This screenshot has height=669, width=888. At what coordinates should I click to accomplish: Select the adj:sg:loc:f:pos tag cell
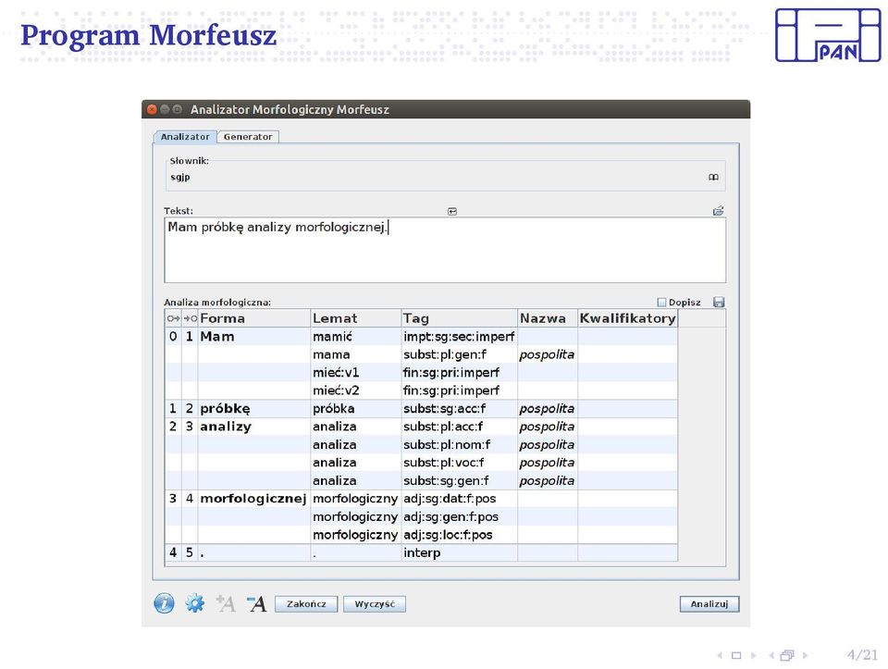(460, 535)
